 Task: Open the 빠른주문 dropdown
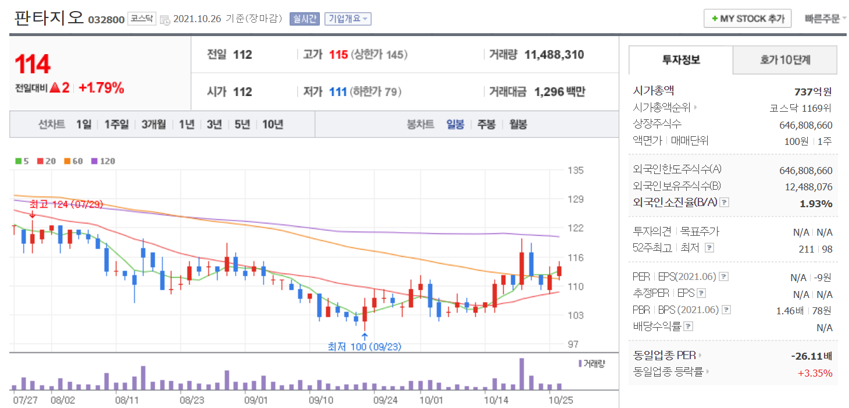(x=826, y=19)
